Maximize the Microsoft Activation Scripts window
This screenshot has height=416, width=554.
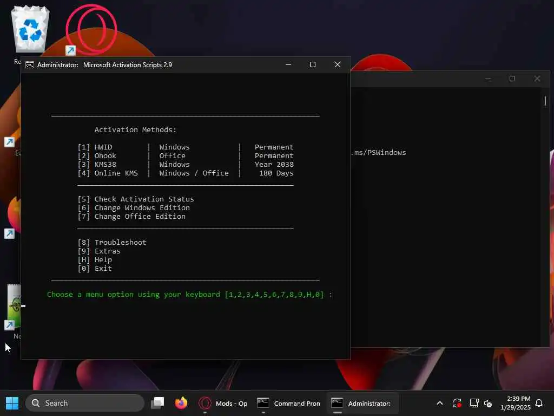(313, 65)
